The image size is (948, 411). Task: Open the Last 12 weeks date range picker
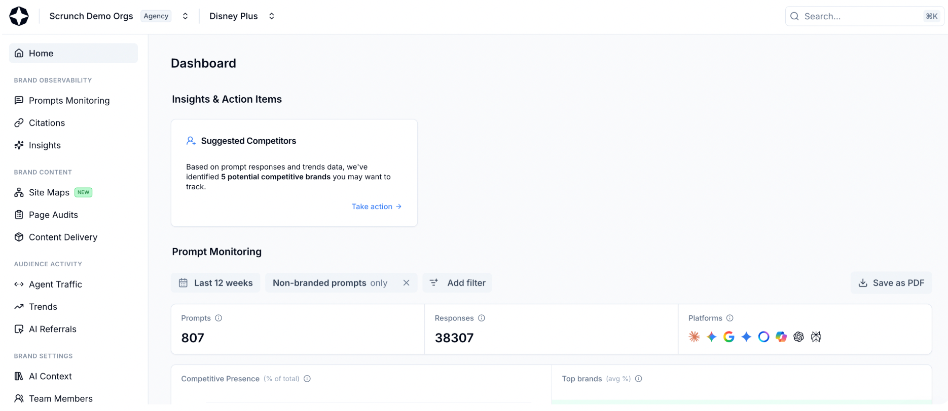215,283
